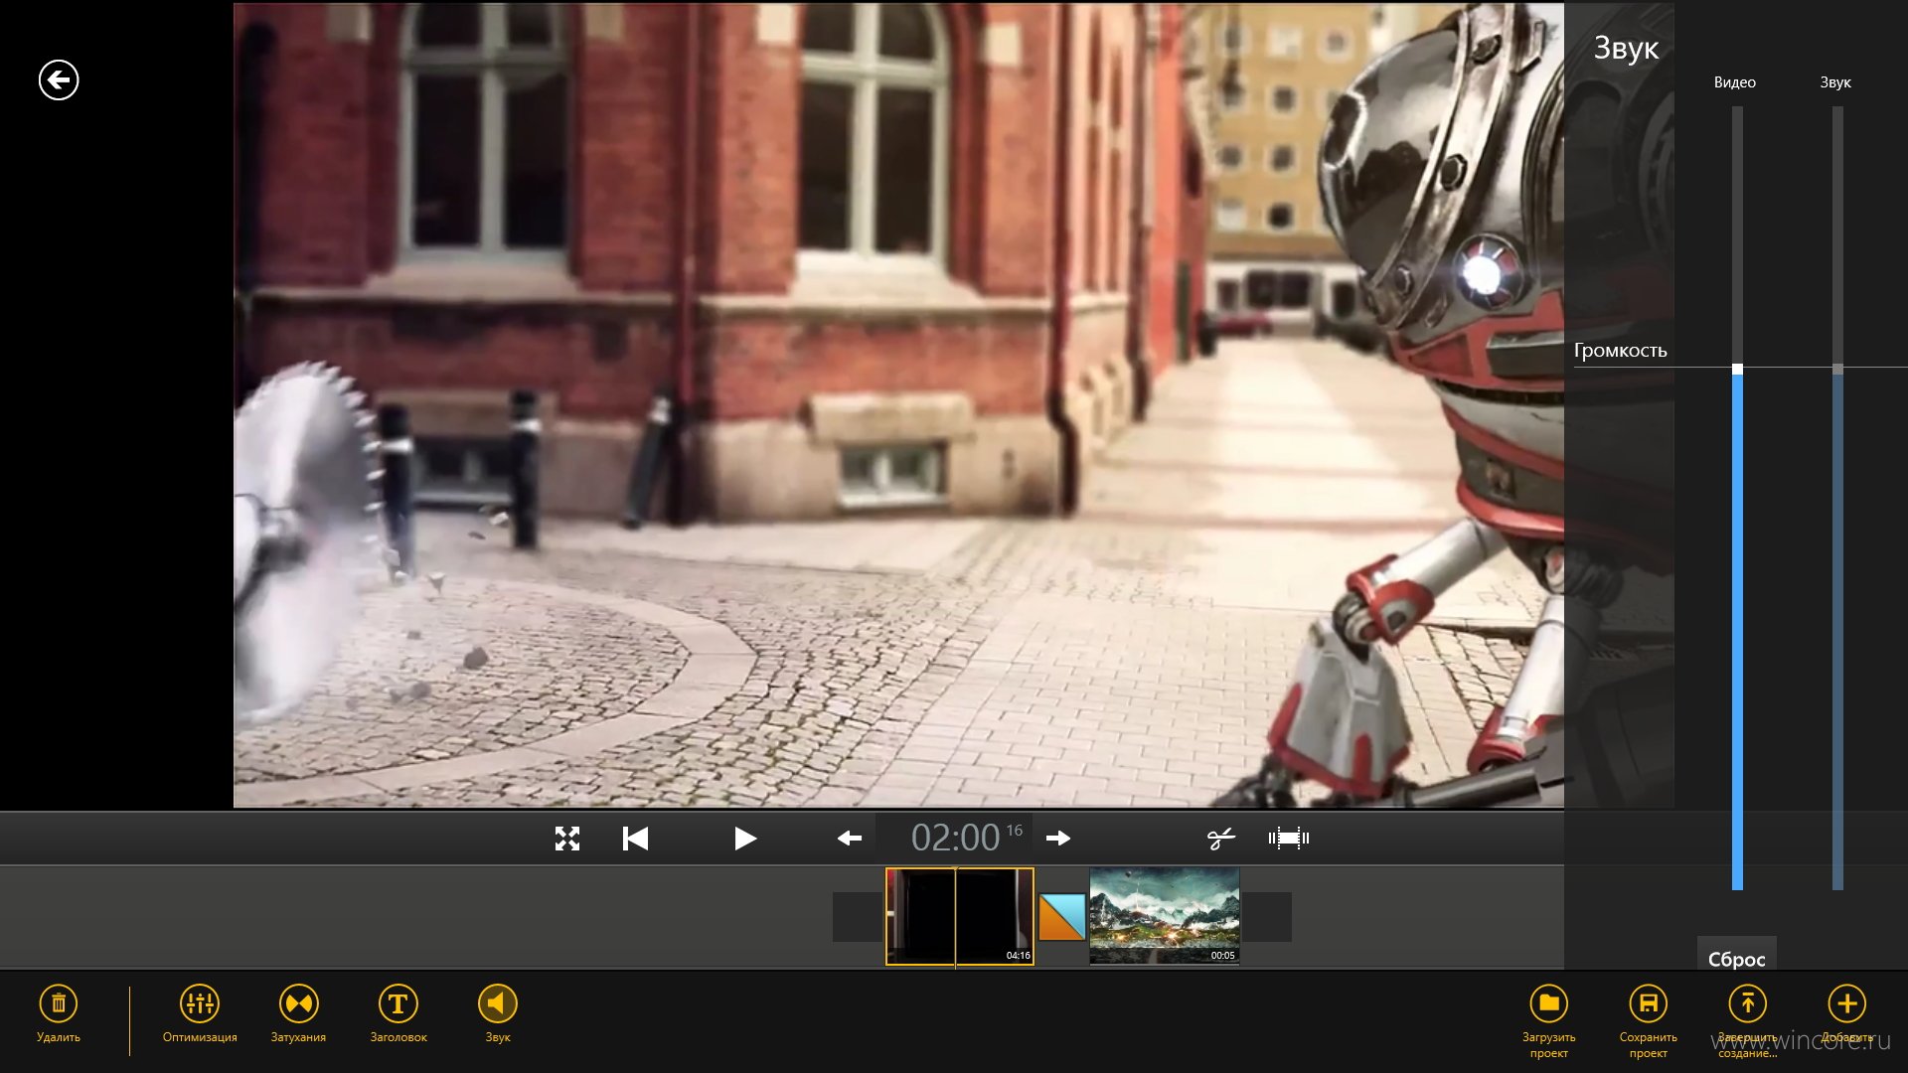Open the Затухания fade settings

click(x=298, y=1003)
